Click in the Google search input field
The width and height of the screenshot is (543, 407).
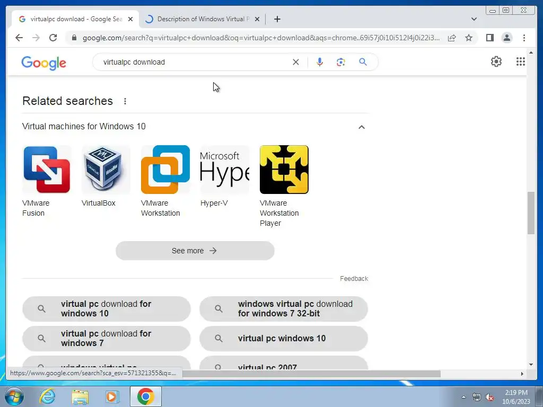point(194,63)
